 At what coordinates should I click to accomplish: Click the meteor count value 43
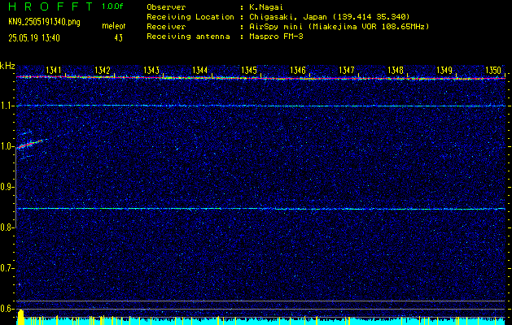(x=118, y=38)
